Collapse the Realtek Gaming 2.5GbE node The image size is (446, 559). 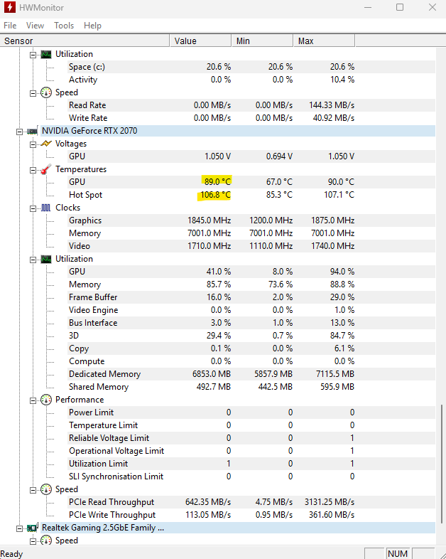coord(19,528)
